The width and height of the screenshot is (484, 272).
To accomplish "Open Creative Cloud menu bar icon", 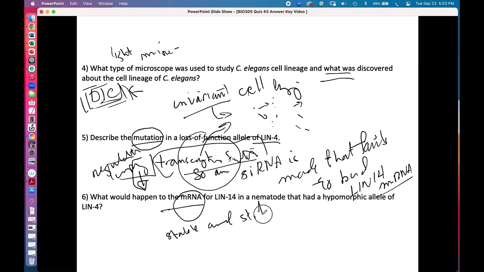I will point(310,4).
